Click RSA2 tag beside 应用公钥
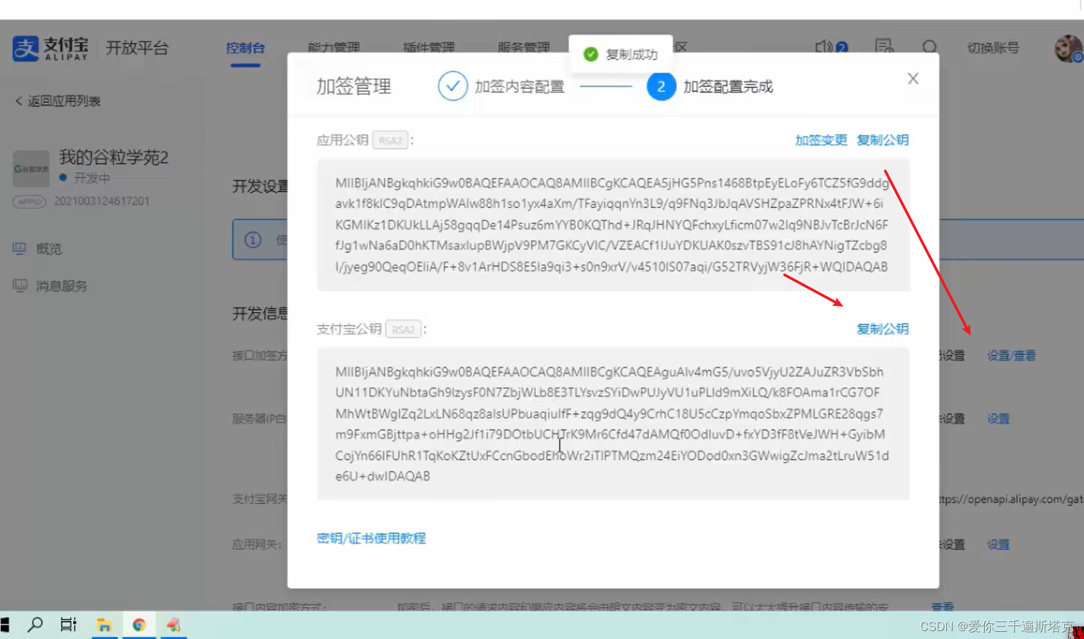This screenshot has height=639, width=1084. pos(390,140)
